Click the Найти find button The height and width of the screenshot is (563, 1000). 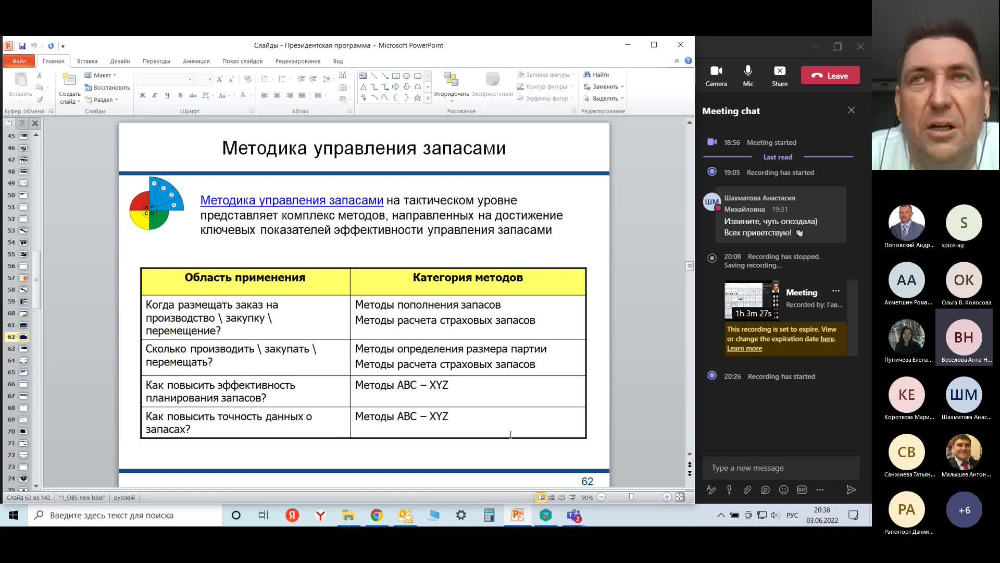[x=596, y=75]
